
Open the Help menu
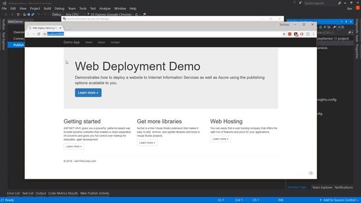tap(133, 8)
